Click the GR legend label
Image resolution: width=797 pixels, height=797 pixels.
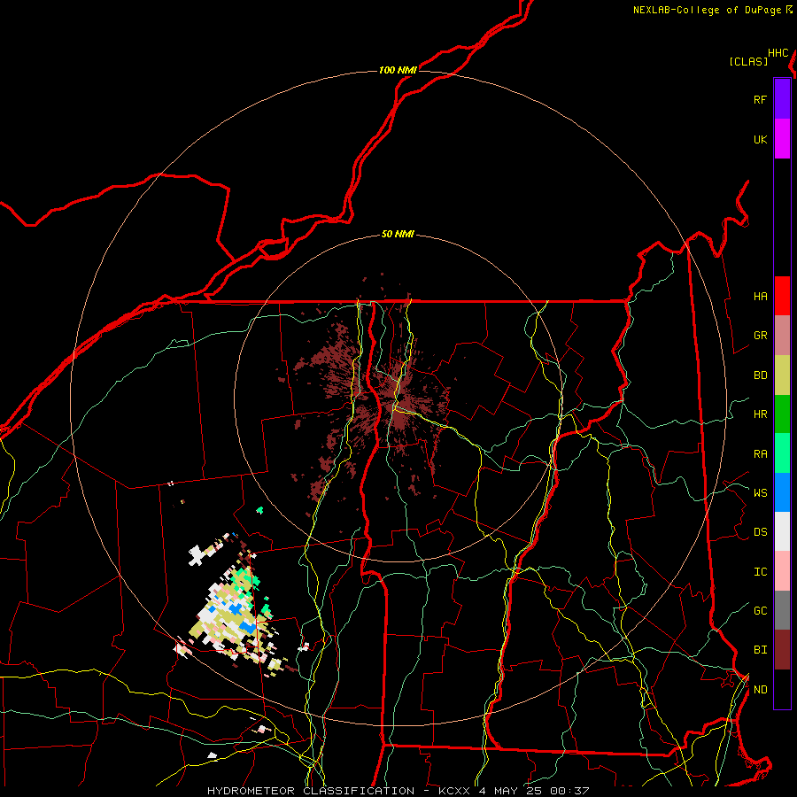tap(760, 336)
